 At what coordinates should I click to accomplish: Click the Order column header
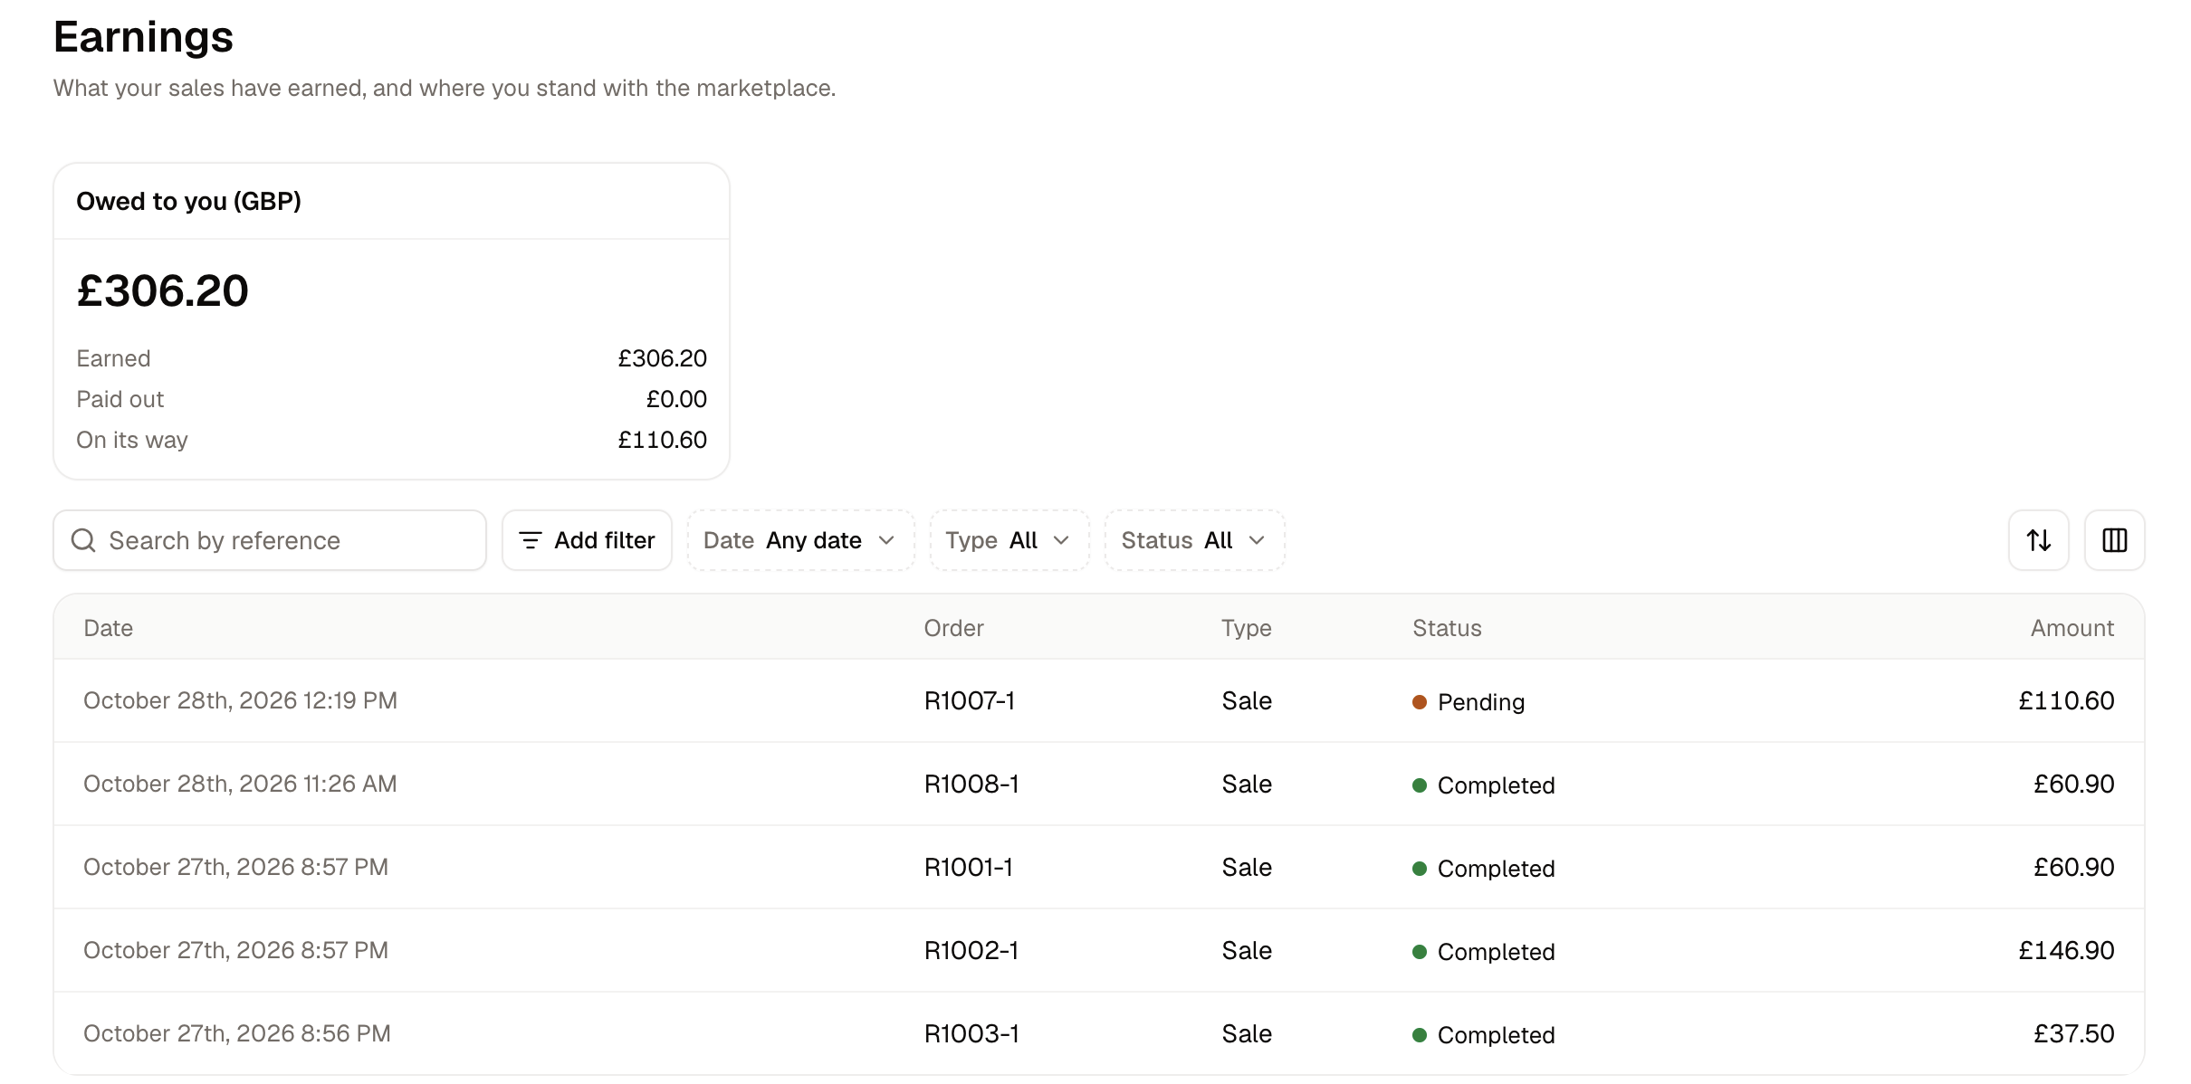[x=953, y=628]
